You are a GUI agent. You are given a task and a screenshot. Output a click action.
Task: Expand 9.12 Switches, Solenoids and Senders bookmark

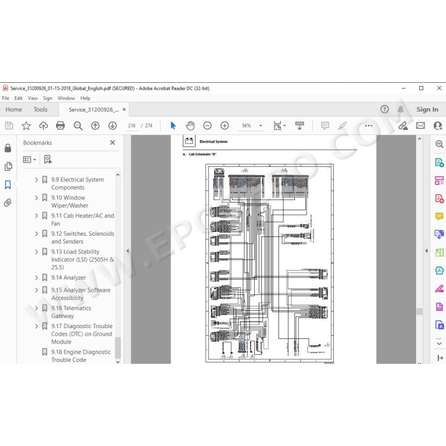36,234
